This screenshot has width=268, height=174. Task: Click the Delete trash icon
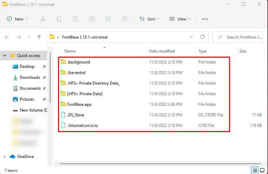(125, 19)
